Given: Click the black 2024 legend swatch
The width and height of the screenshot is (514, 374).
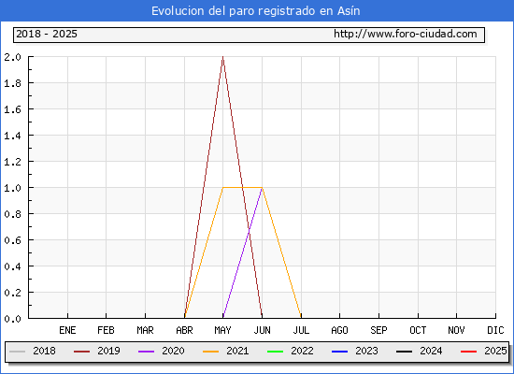Looking at the screenshot, I should click(x=404, y=352).
